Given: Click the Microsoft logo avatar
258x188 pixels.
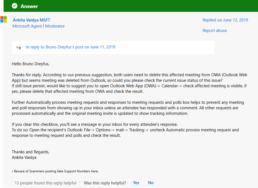Looking at the screenshot, I should pos(4,19).
